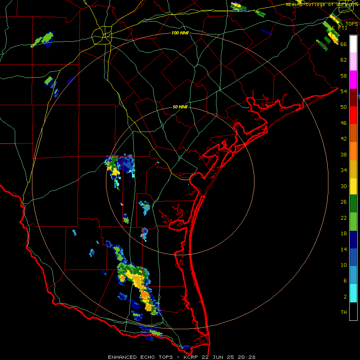Select the black TH swatch at legend bottom
Viewport: 360px width, 360px height.
353,311
